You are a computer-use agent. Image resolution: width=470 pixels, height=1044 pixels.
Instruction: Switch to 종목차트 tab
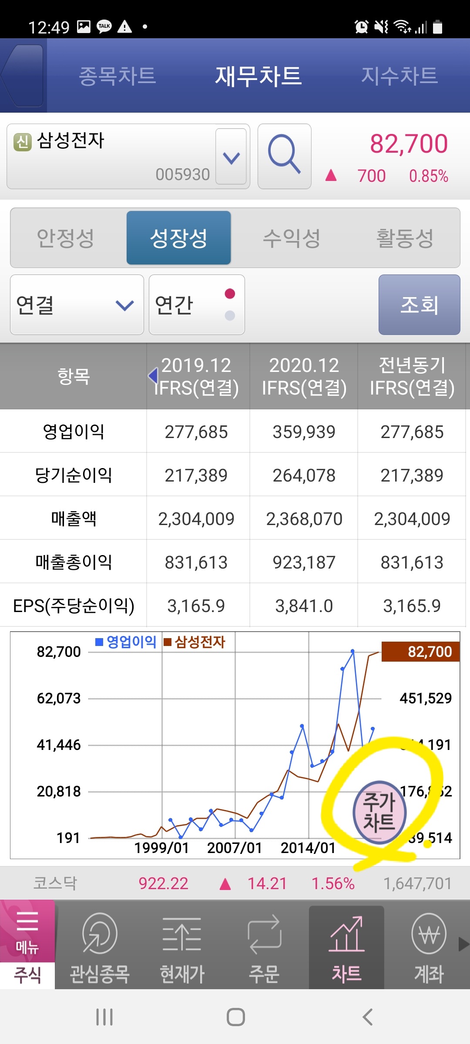tap(117, 76)
